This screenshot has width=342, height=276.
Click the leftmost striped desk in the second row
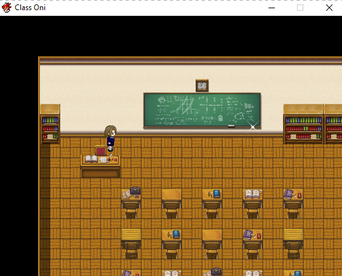131,235
